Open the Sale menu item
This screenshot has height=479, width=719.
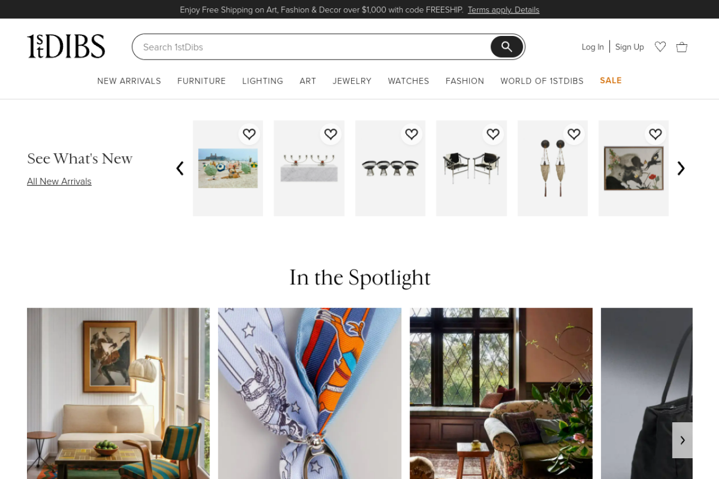pos(611,80)
